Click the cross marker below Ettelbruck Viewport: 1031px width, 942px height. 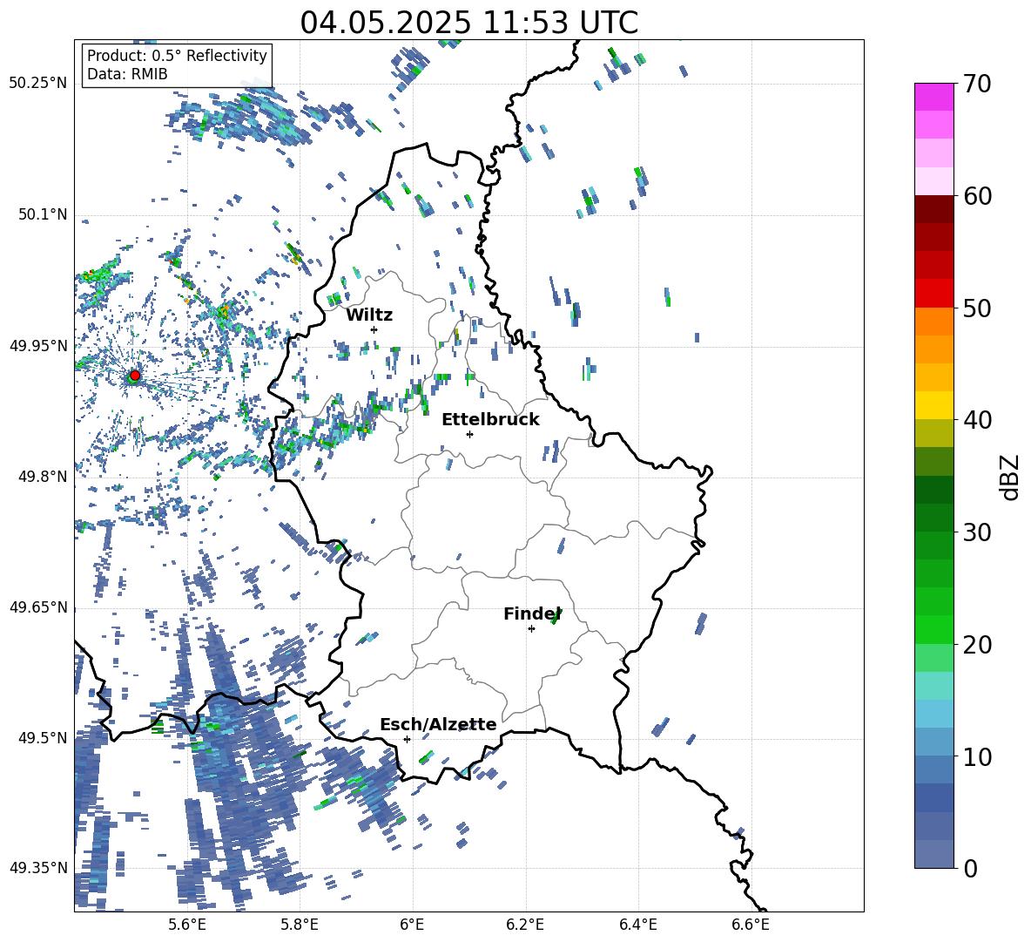tap(469, 434)
